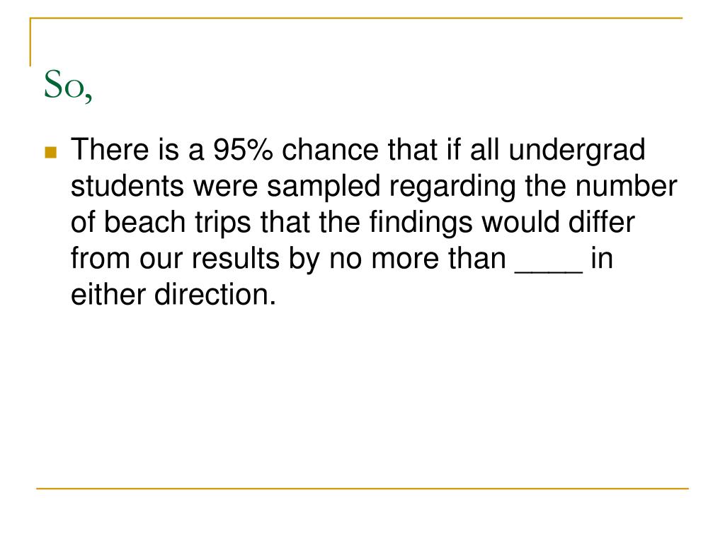Click the word "There" starting the bullet text
Image resolution: width=725 pixels, height=543 pixels.
click(x=110, y=150)
